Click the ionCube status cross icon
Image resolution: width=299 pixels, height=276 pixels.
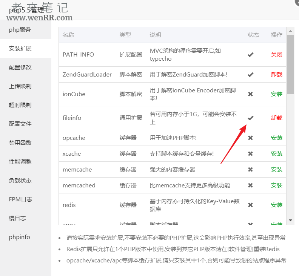coord(250,94)
